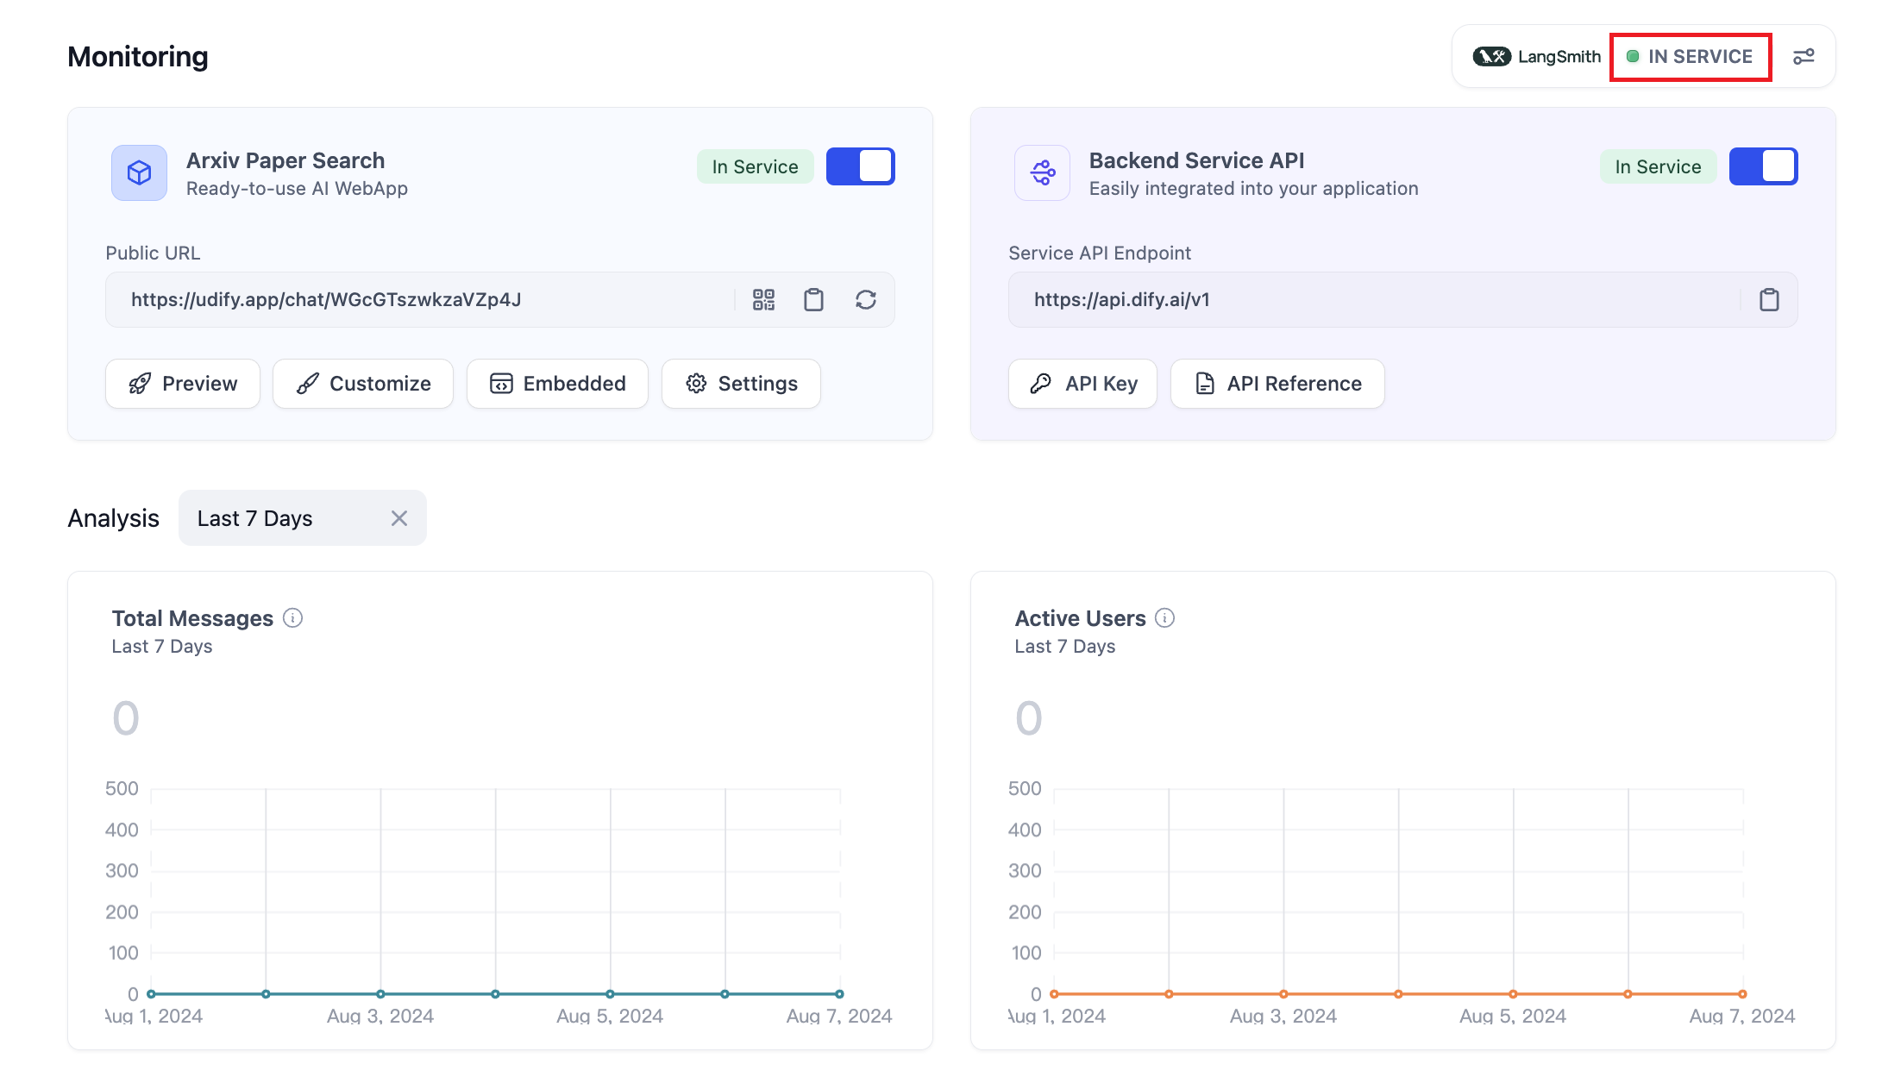This screenshot has width=1882, height=1083.
Task: Copy the Service API Endpoint
Action: (x=1769, y=299)
